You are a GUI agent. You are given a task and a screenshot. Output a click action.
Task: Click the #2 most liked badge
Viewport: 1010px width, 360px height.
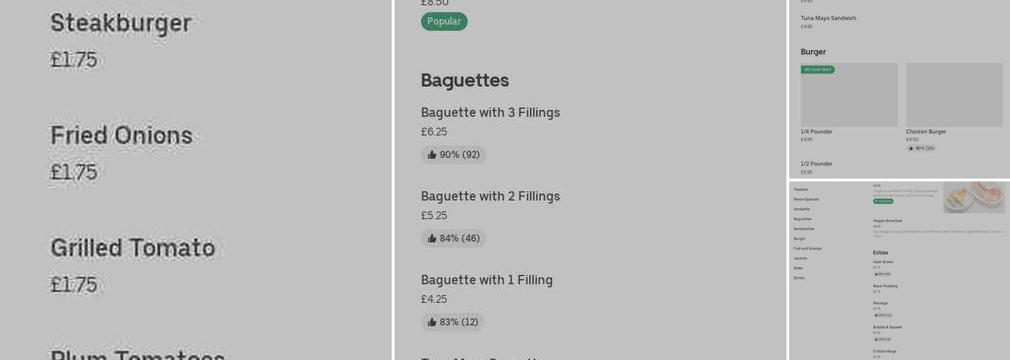coord(817,70)
